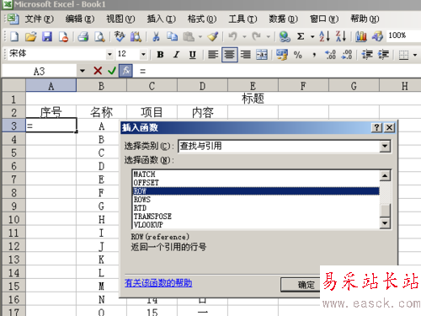Apply Comma style
This screenshot has height=316, width=421.
(x=314, y=55)
